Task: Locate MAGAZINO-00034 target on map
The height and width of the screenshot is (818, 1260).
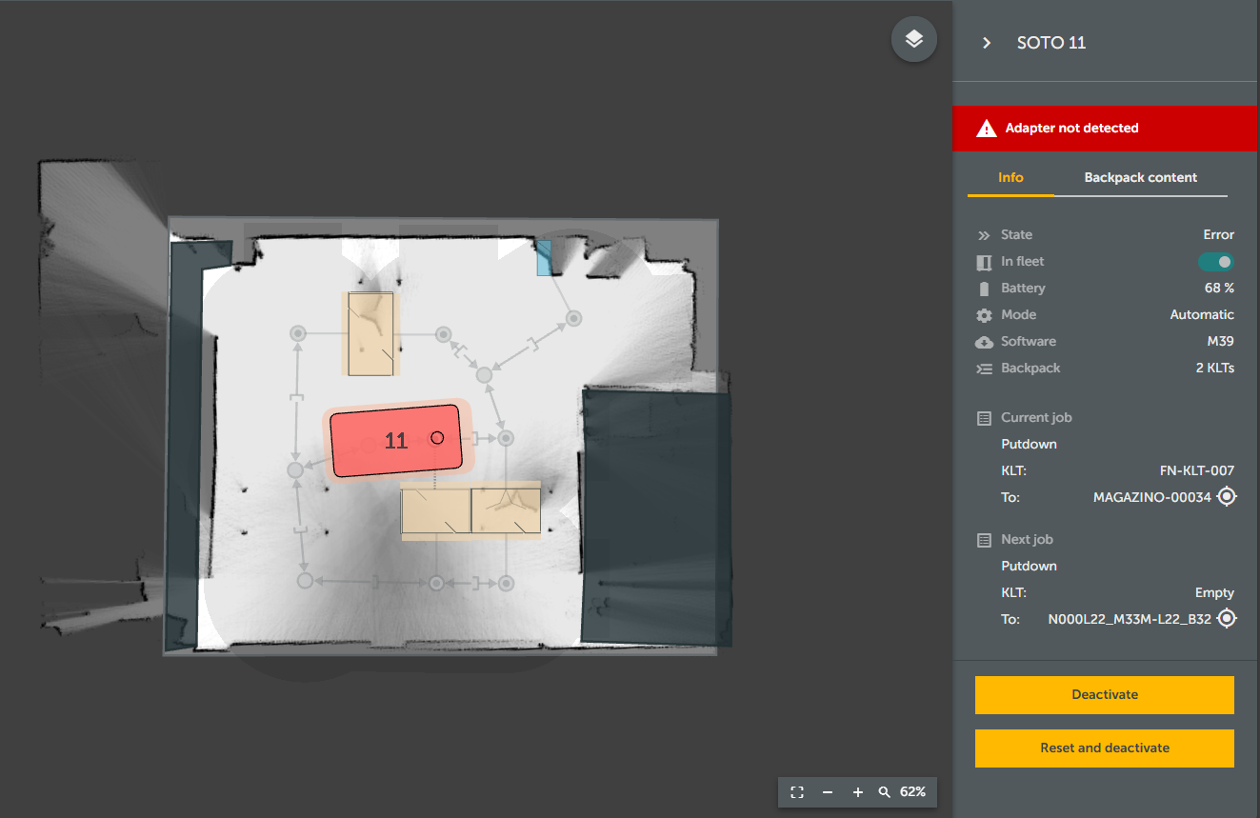Action: pyautogui.click(x=1227, y=497)
